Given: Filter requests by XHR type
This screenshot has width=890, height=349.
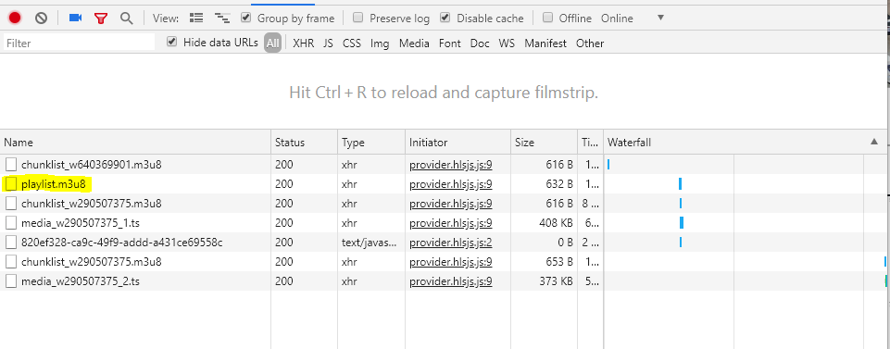Looking at the screenshot, I should click(x=303, y=44).
